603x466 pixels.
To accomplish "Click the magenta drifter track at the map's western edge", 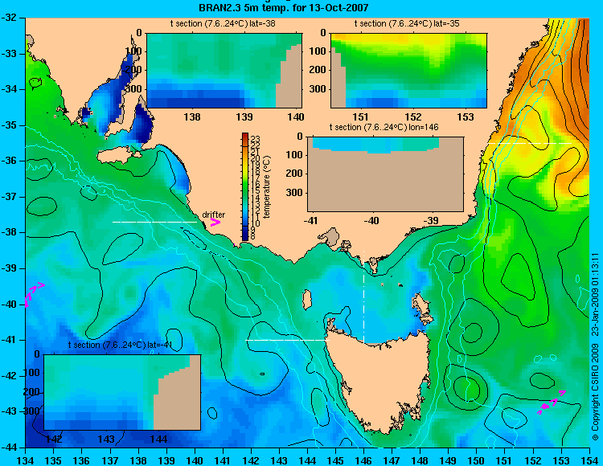I will click(x=35, y=295).
